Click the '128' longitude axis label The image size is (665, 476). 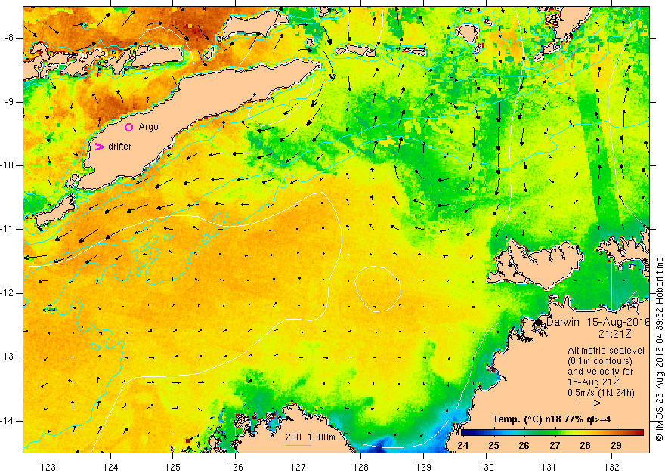(361, 467)
